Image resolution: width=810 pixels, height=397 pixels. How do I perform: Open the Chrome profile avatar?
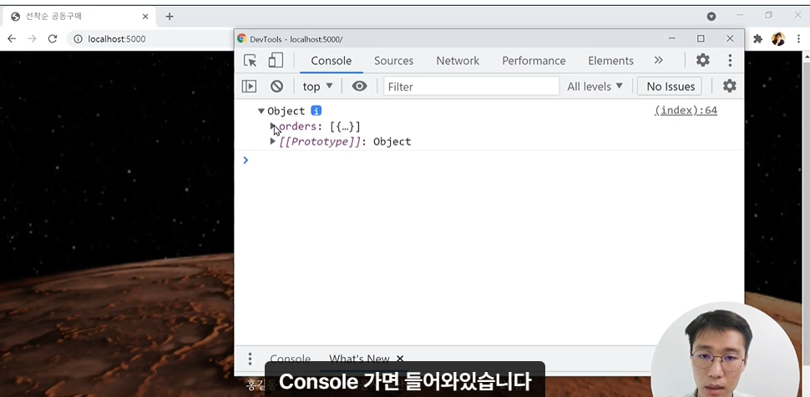778,38
